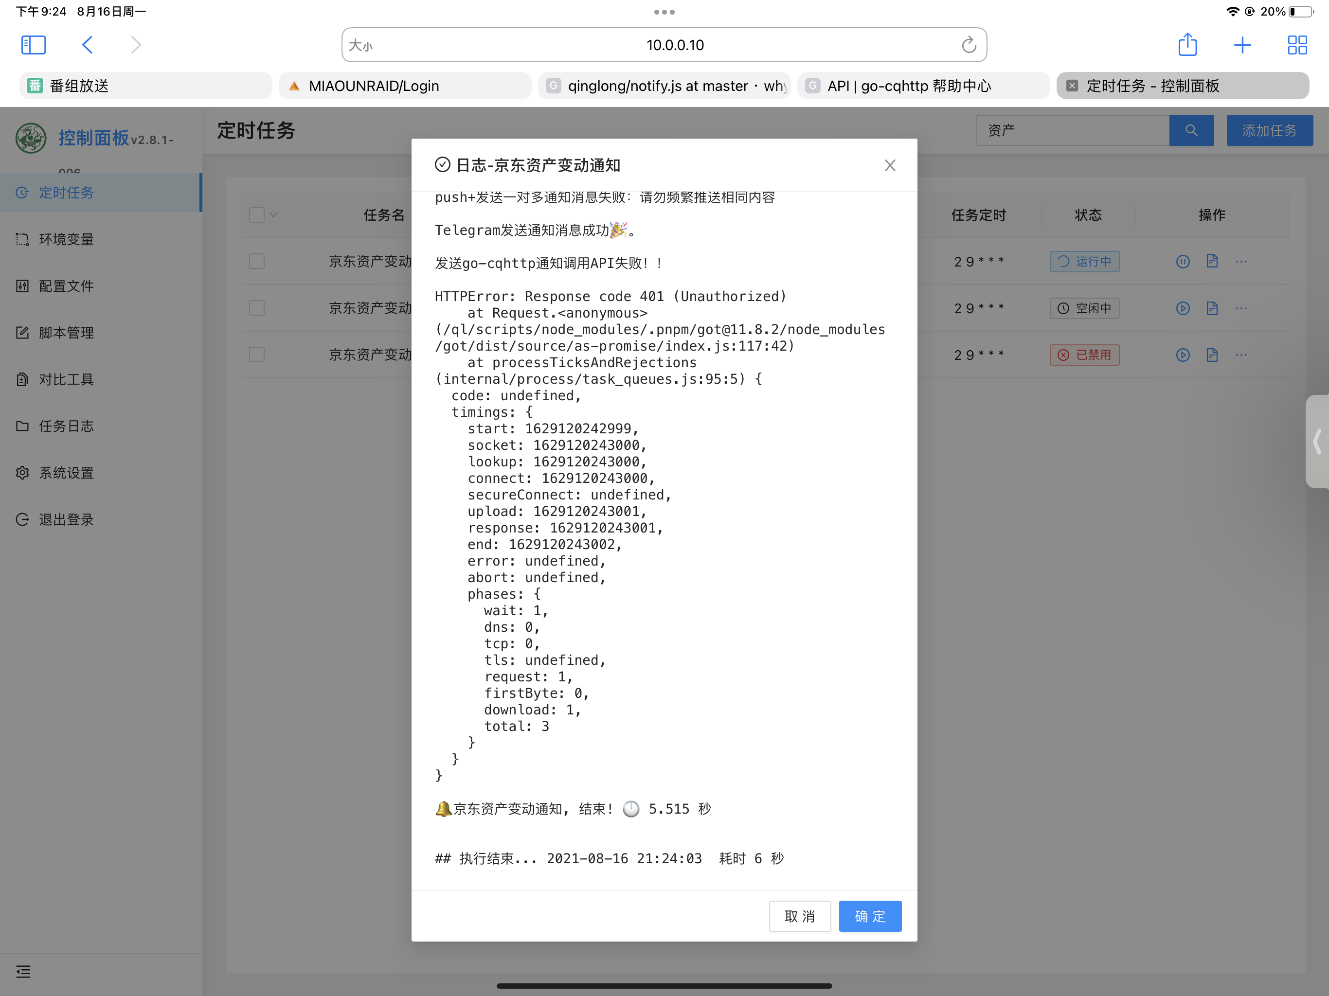
Task: Open a new tab with the plus icon
Action: pos(1242,45)
